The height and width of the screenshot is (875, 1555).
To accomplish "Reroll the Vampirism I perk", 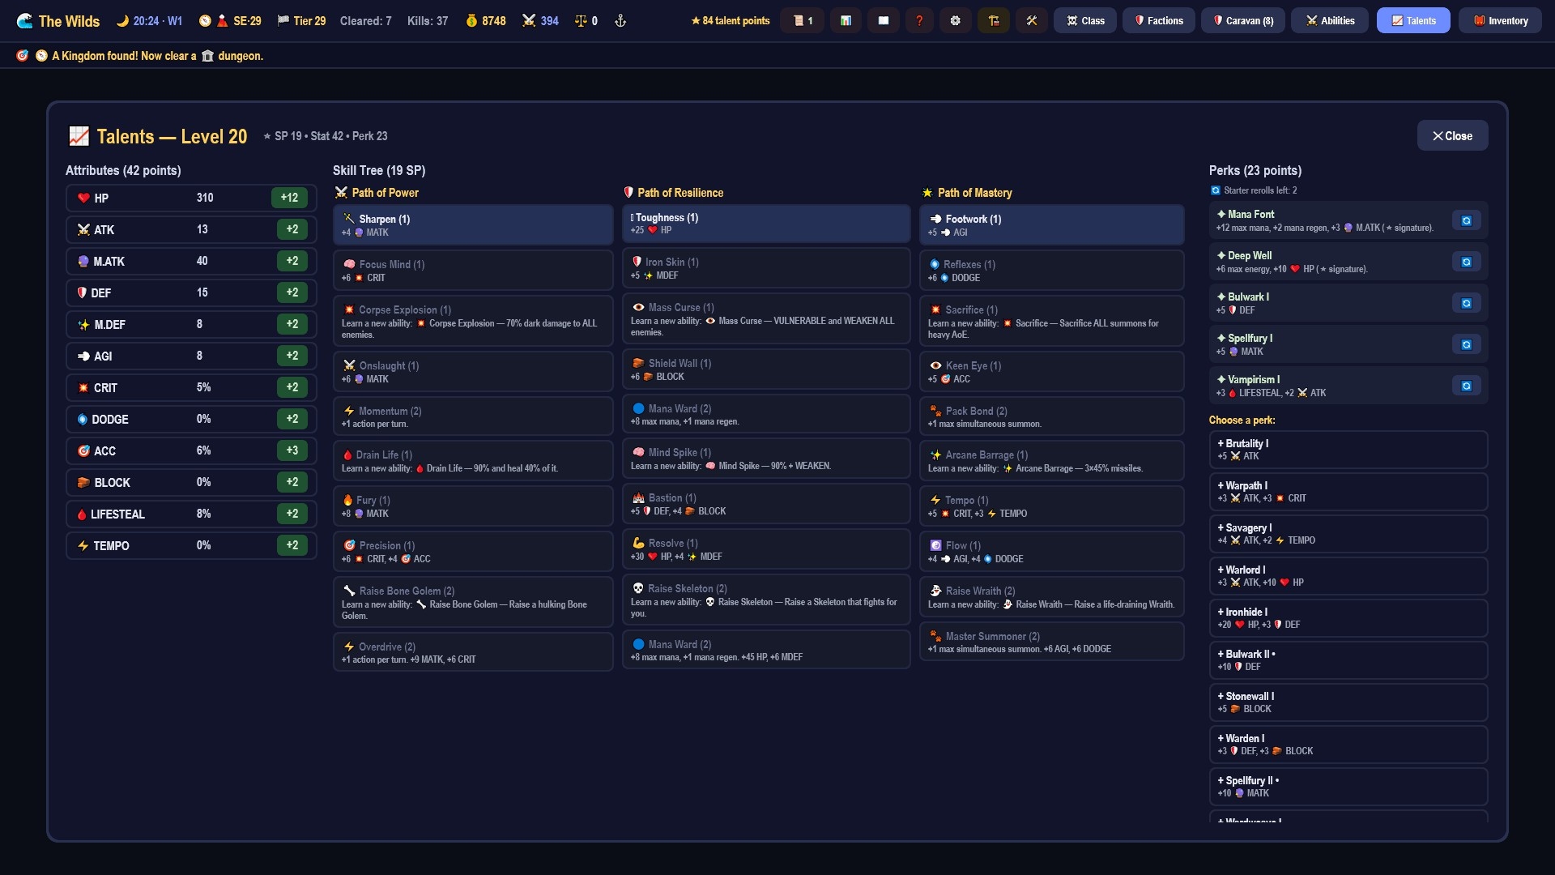I will (1466, 386).
